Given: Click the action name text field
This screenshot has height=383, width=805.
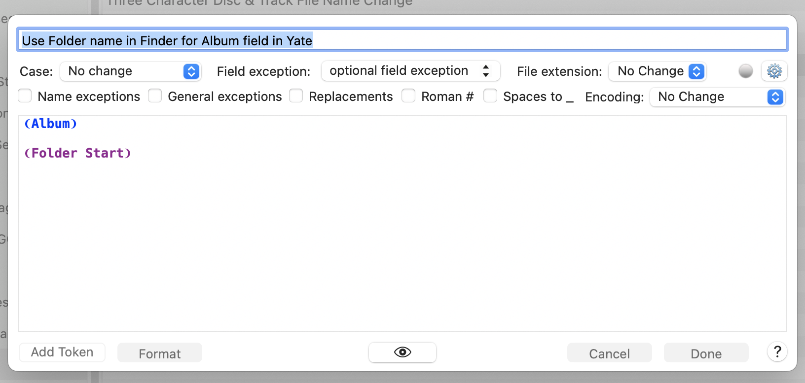Looking at the screenshot, I should [x=402, y=40].
